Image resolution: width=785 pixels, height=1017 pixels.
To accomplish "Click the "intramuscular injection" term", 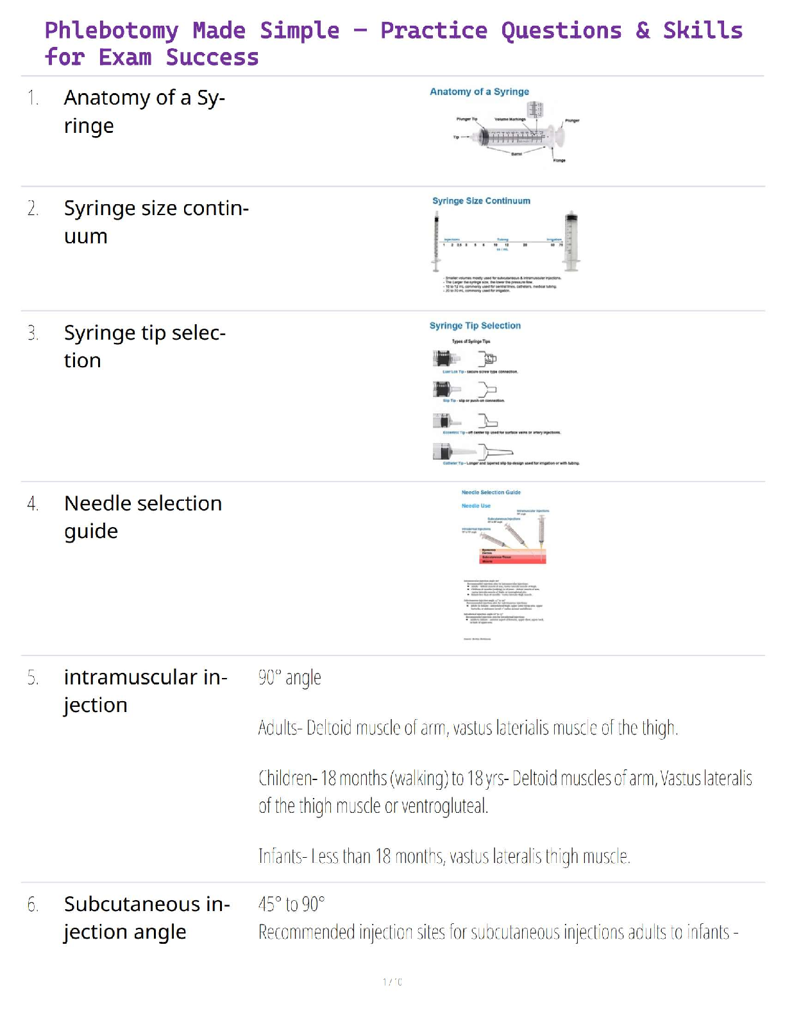I will tap(146, 691).
